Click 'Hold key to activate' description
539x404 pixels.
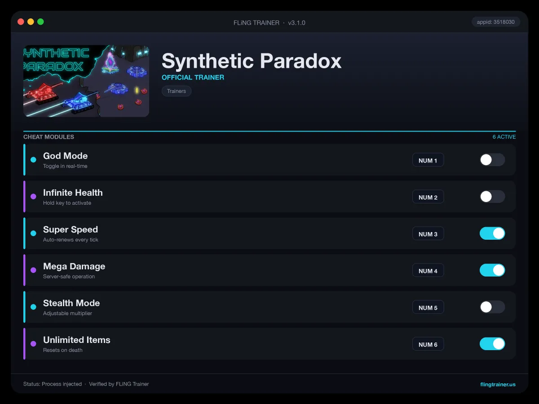pos(67,203)
